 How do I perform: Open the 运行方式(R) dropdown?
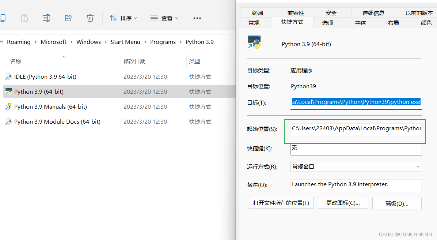[356, 166]
